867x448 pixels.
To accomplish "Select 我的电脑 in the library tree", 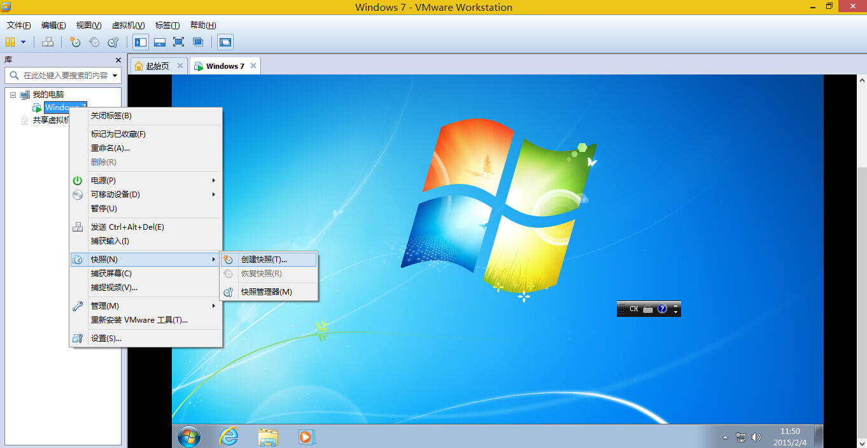I will pos(48,95).
